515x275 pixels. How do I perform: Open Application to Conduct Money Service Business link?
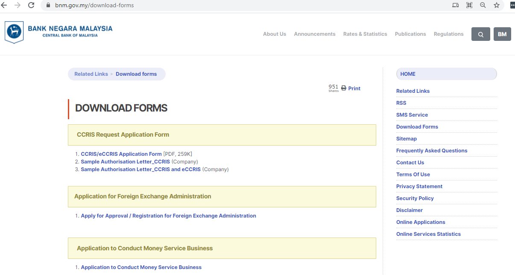[x=141, y=267]
